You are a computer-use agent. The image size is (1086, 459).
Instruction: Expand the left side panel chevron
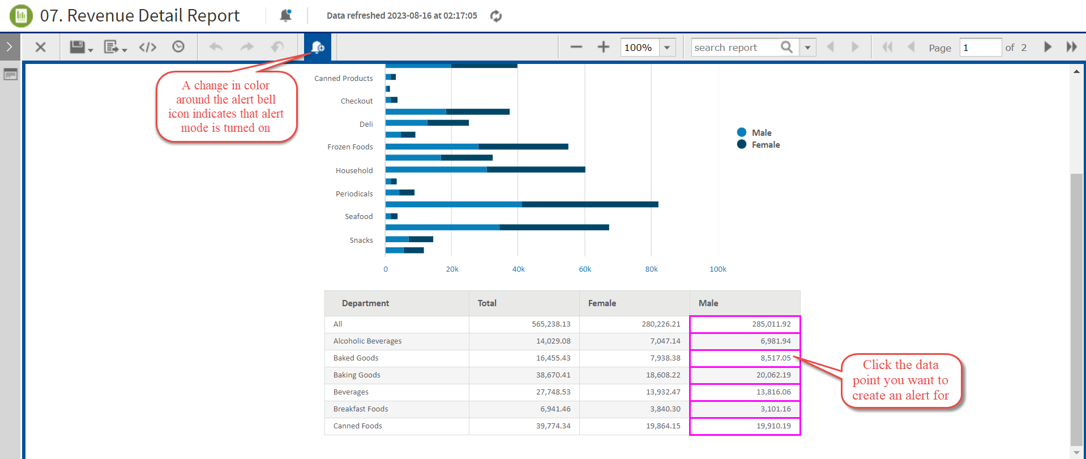click(10, 47)
